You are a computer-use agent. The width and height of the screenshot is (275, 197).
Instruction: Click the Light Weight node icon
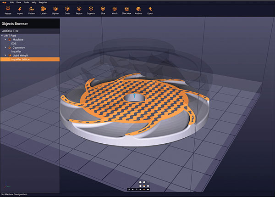coord(10,56)
